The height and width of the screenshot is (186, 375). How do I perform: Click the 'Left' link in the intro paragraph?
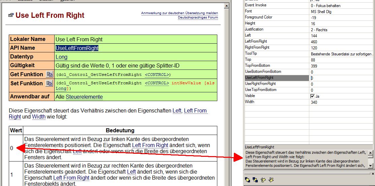[177, 111]
